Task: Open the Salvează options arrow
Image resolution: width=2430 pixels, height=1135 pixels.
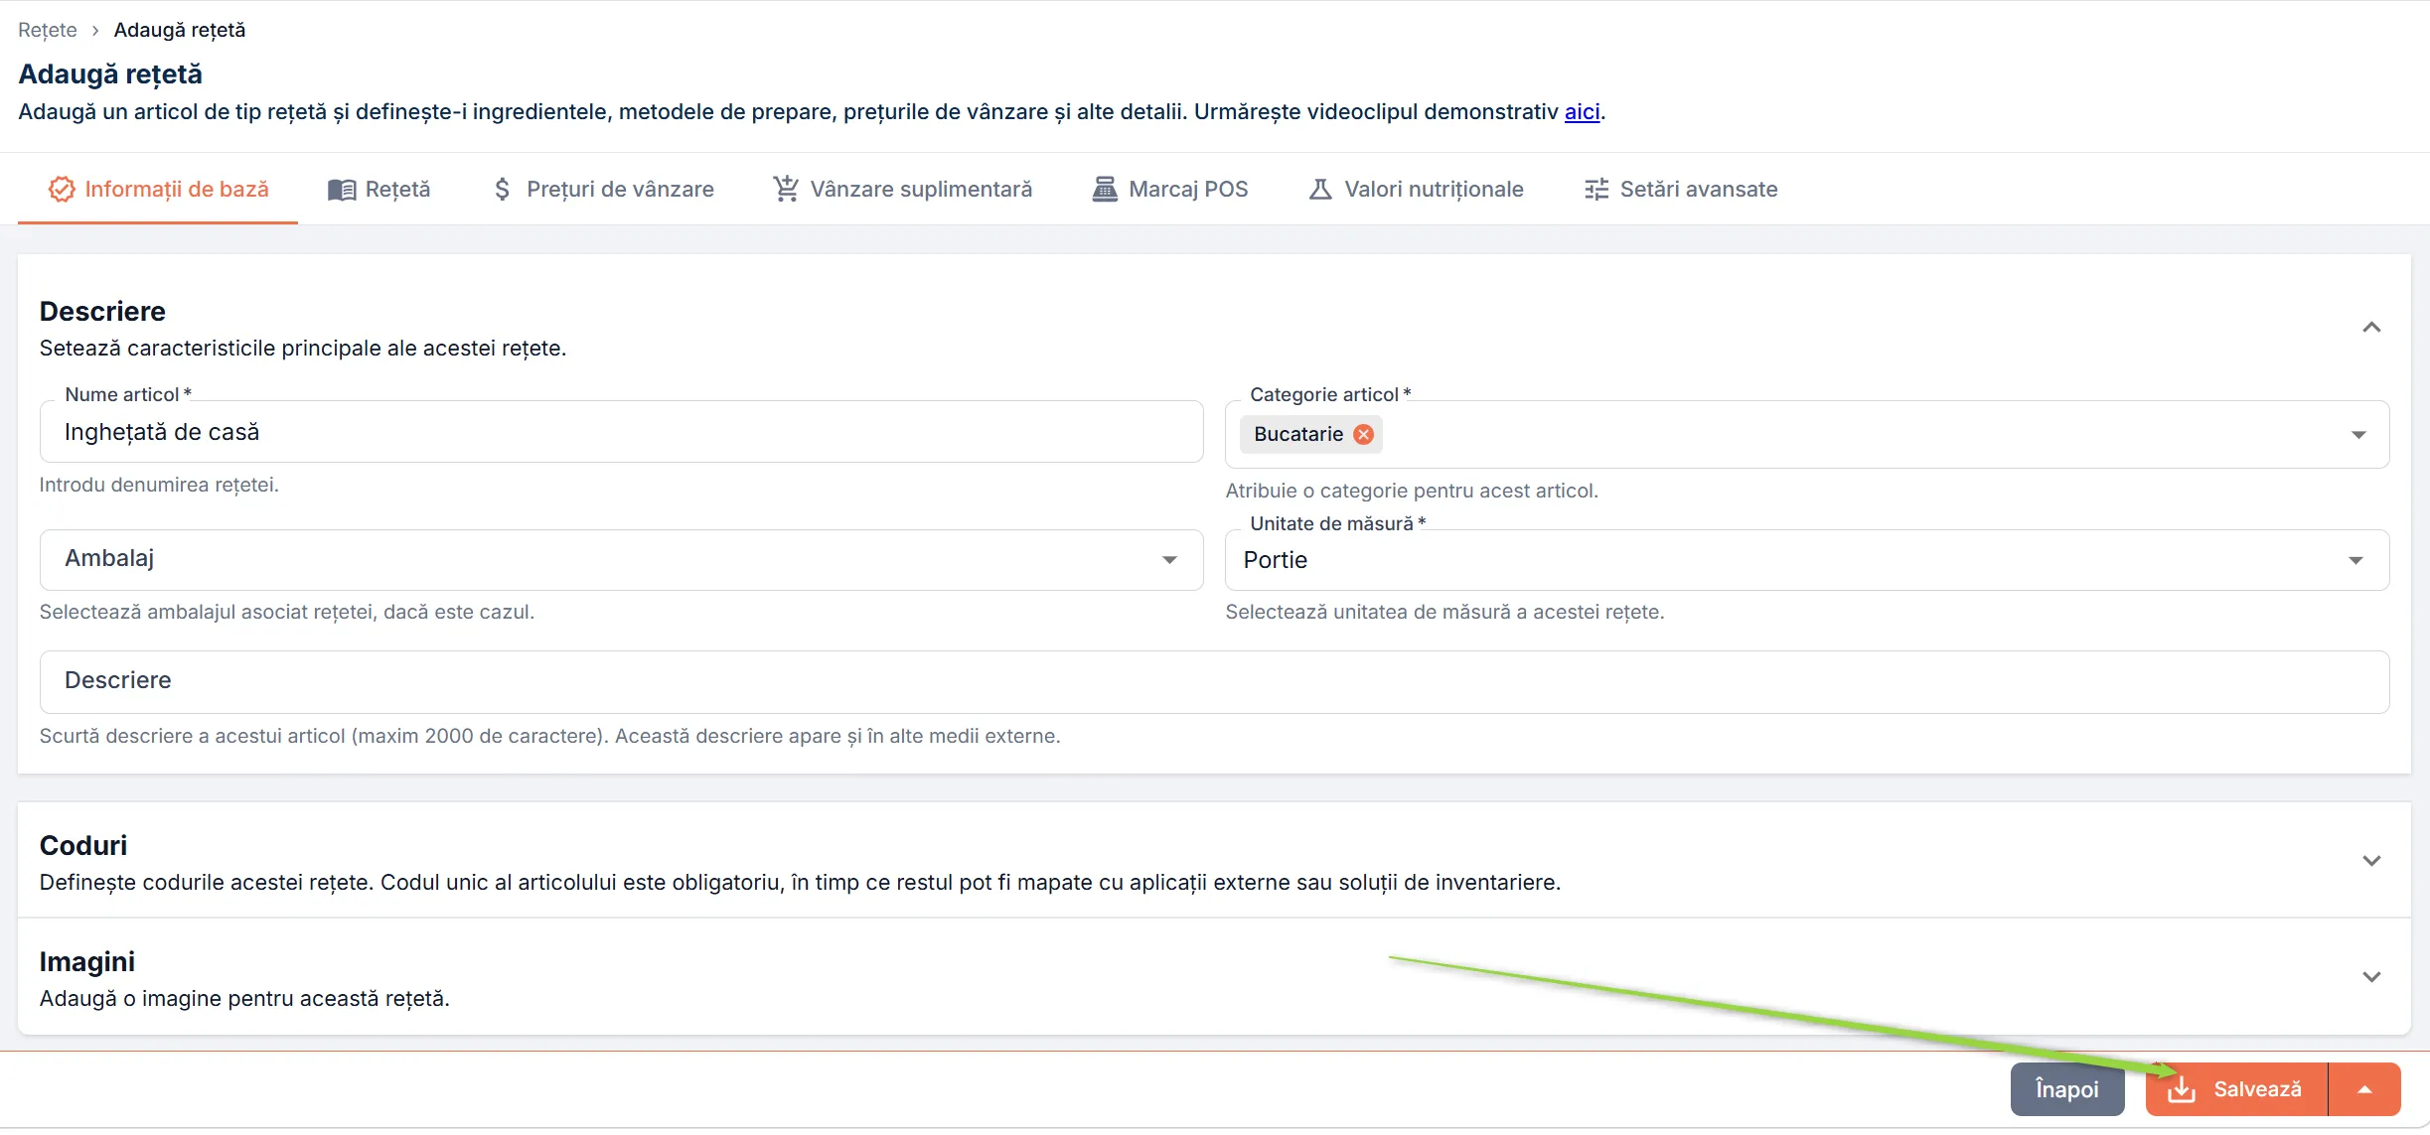Action: tap(2365, 1089)
